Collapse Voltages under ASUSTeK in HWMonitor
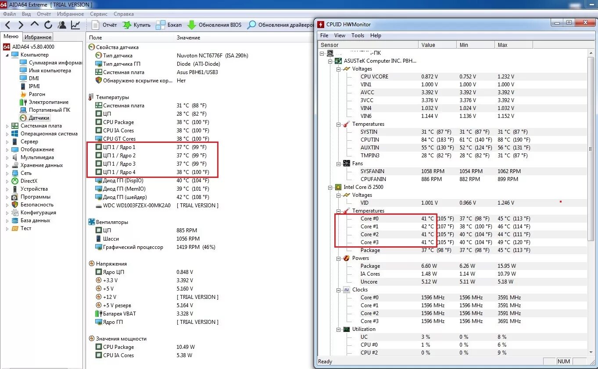The image size is (598, 369). 339,69
